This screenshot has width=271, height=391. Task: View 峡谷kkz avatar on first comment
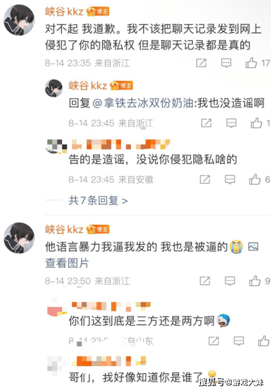click(19, 20)
